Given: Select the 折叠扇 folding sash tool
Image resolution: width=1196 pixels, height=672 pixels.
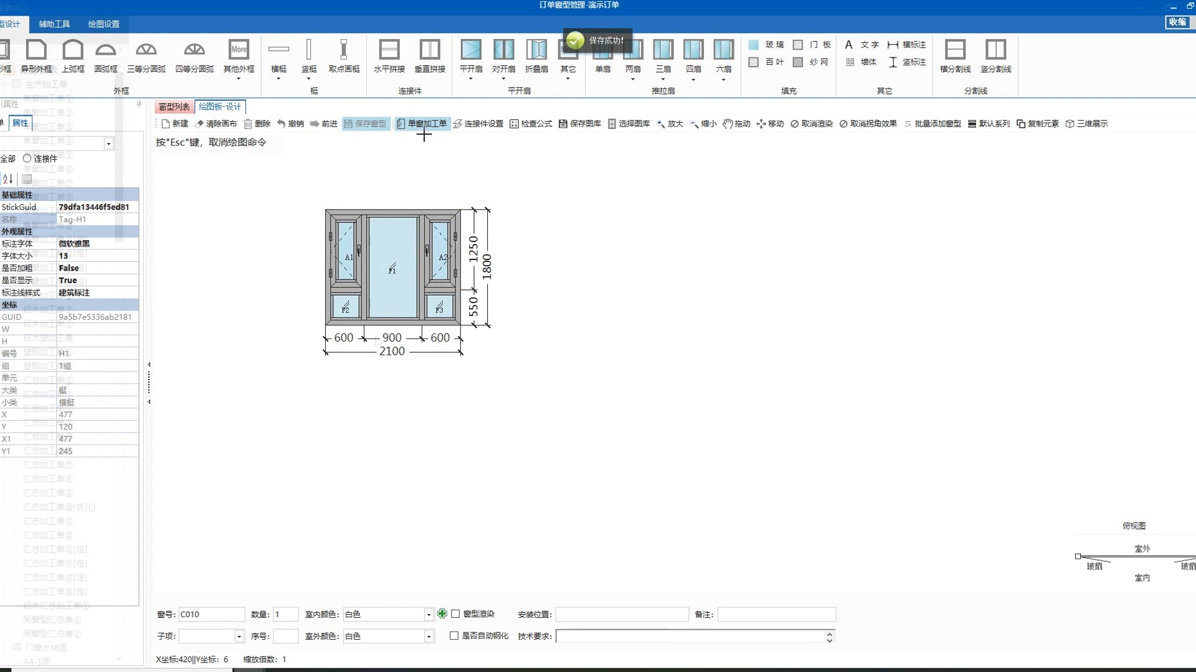Looking at the screenshot, I should (536, 56).
